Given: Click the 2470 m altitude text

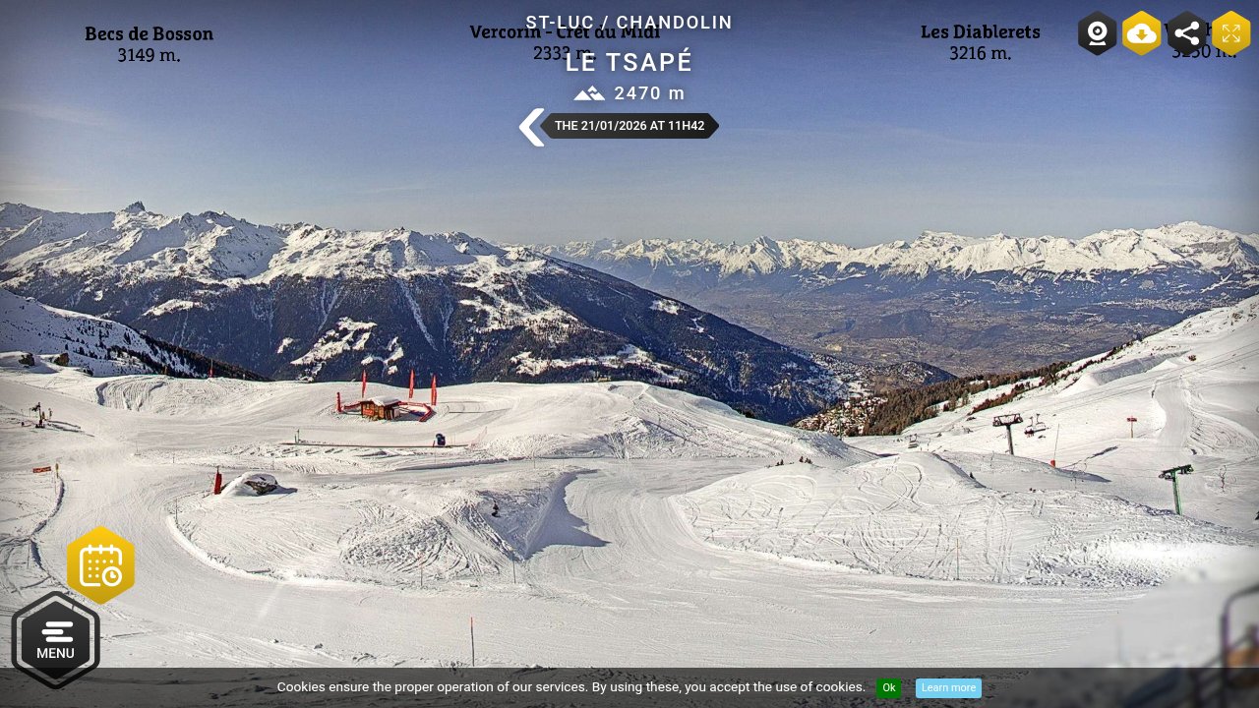Looking at the screenshot, I should coord(649,93).
